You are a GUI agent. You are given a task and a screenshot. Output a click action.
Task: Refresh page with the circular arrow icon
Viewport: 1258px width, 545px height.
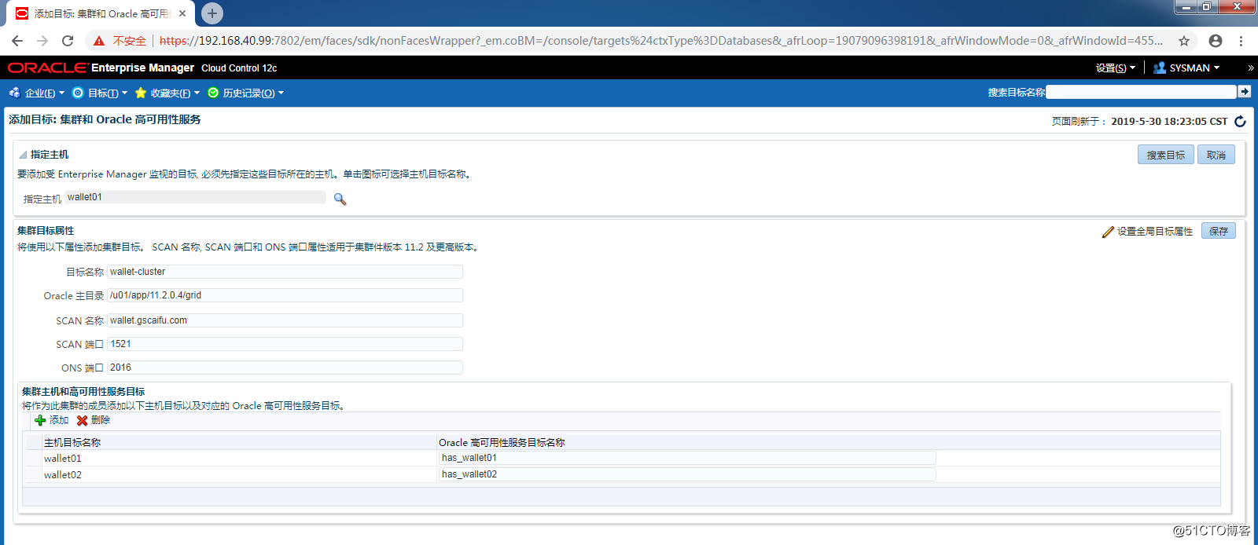(1240, 121)
